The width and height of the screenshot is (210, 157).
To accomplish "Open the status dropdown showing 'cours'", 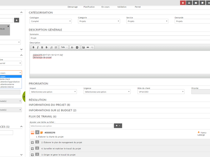I will point(11,73).
